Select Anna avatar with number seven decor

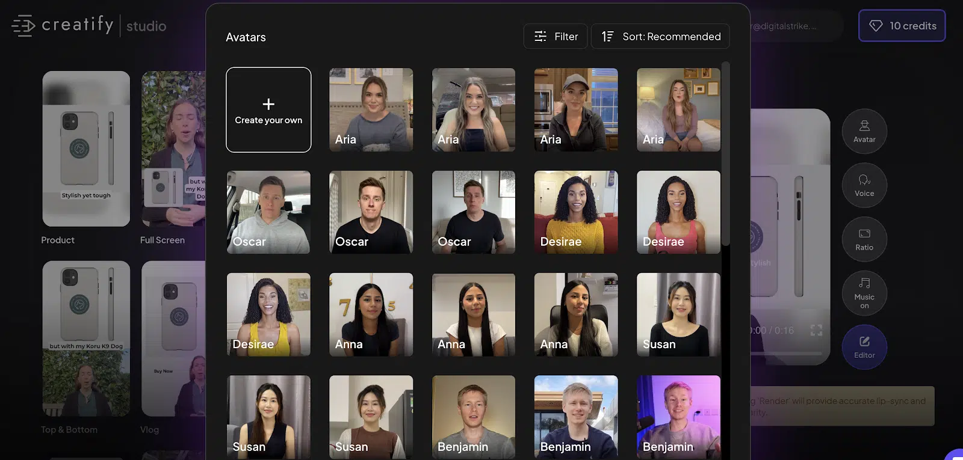(371, 314)
